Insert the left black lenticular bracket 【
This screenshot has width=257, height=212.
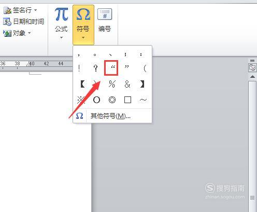[x=82, y=84]
